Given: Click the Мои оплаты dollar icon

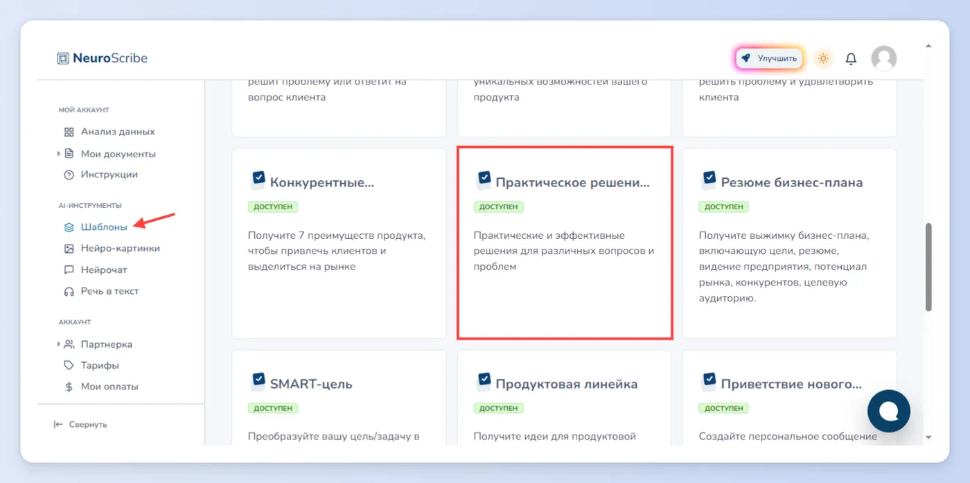Looking at the screenshot, I should (x=69, y=387).
